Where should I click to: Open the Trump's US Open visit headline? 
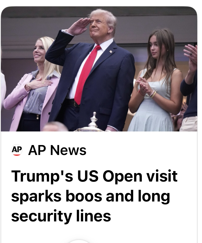coord(94,196)
